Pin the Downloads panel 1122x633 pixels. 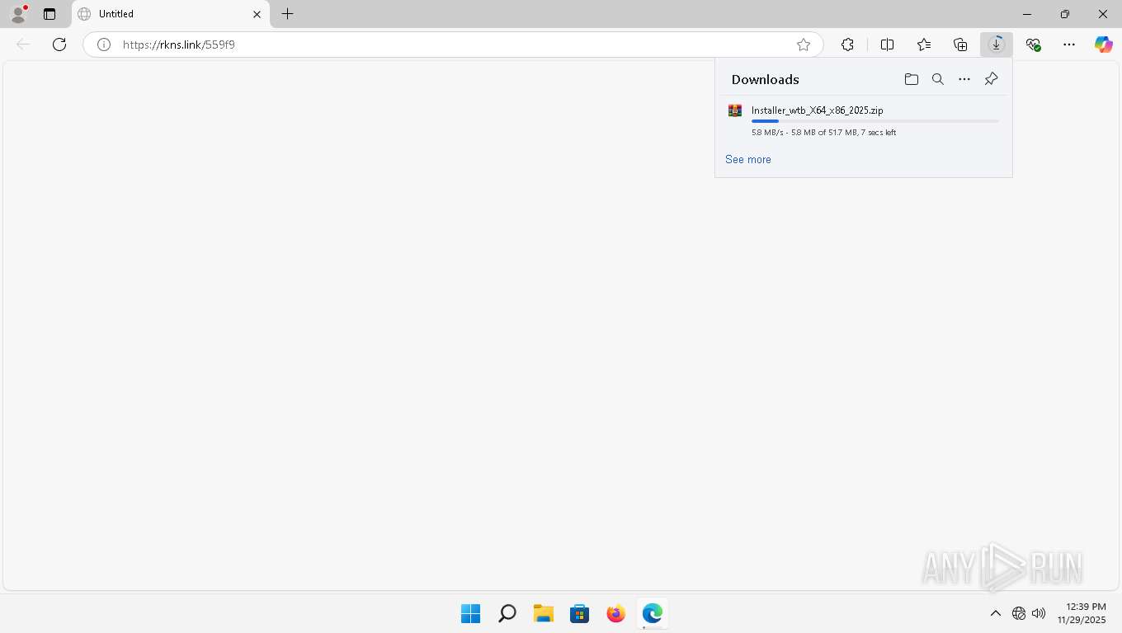pyautogui.click(x=992, y=79)
